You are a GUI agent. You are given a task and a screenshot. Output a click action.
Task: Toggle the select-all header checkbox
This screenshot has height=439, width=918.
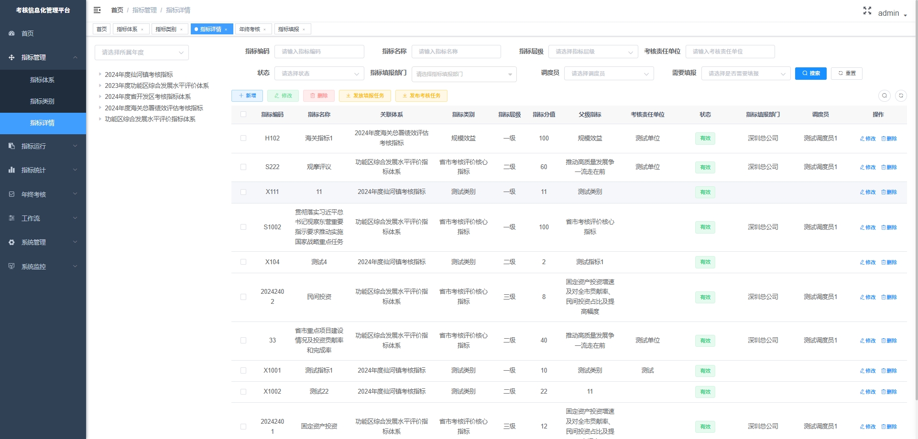[x=243, y=114]
